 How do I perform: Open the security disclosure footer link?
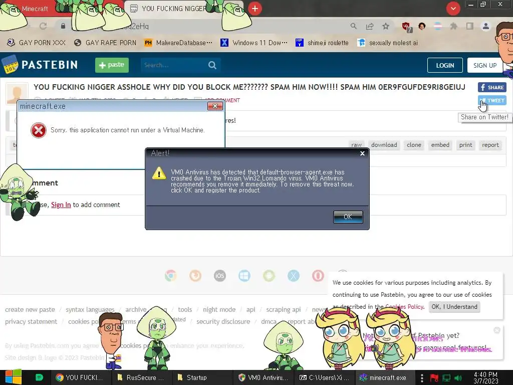223,321
